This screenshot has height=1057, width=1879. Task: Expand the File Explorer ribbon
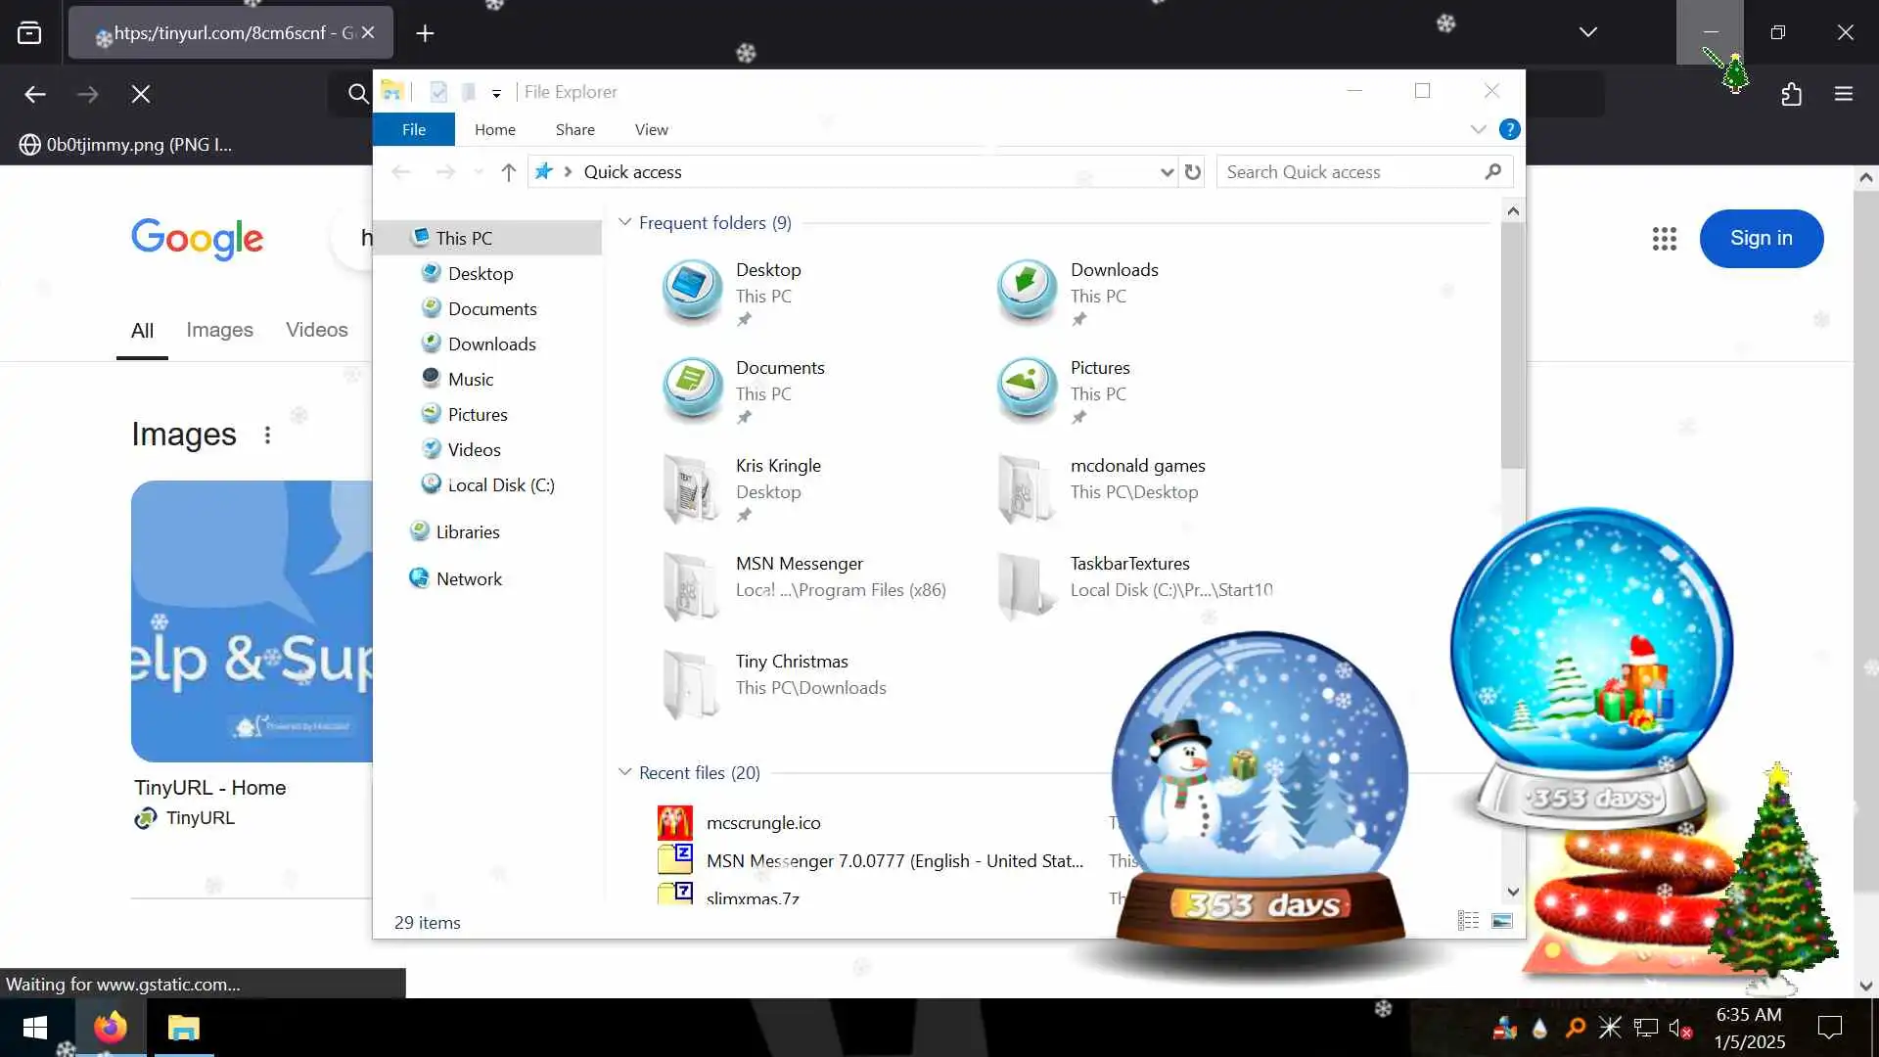pyautogui.click(x=1478, y=129)
